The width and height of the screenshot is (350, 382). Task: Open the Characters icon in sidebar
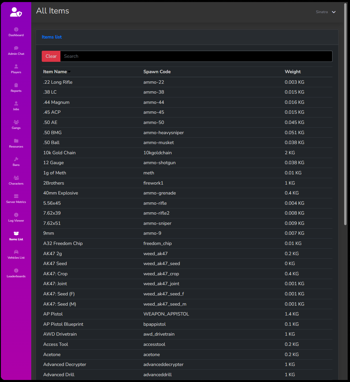pyautogui.click(x=16, y=178)
